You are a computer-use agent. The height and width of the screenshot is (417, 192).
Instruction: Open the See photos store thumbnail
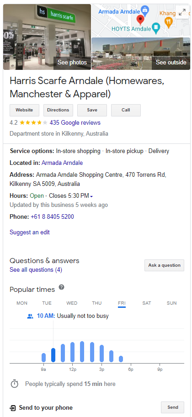point(47,37)
